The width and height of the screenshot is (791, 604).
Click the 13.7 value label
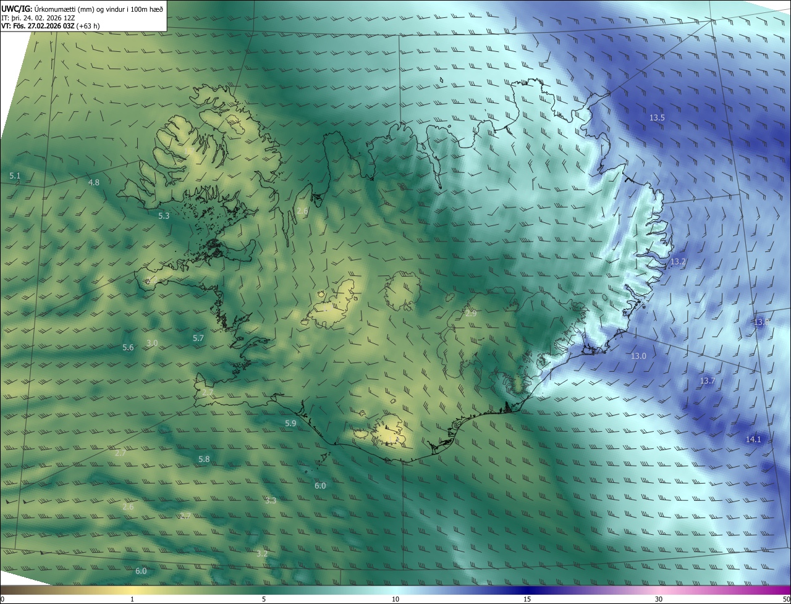tap(707, 381)
